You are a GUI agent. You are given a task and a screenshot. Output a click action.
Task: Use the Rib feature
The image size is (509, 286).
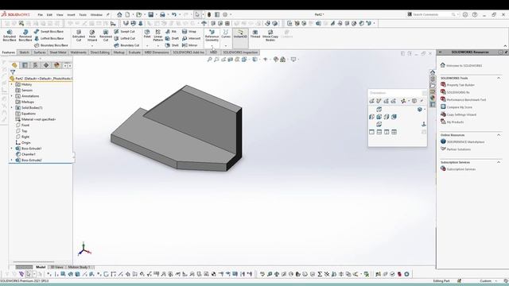pyautogui.click(x=171, y=32)
